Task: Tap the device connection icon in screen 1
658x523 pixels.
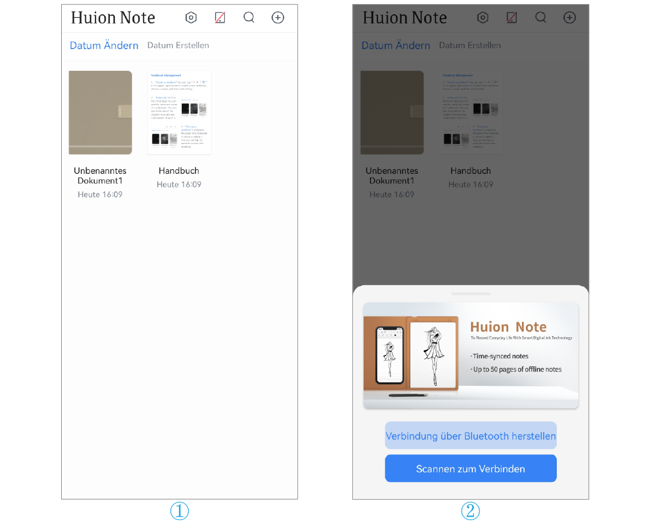Action: point(220,18)
